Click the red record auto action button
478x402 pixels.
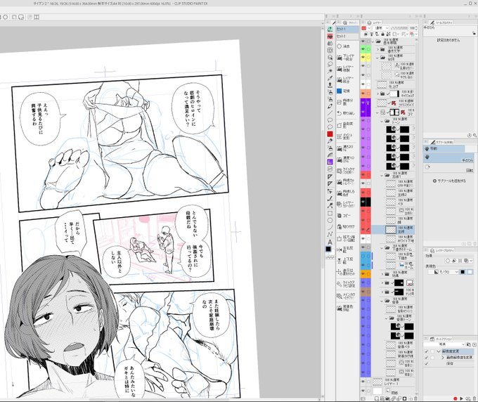[x=456, y=398]
